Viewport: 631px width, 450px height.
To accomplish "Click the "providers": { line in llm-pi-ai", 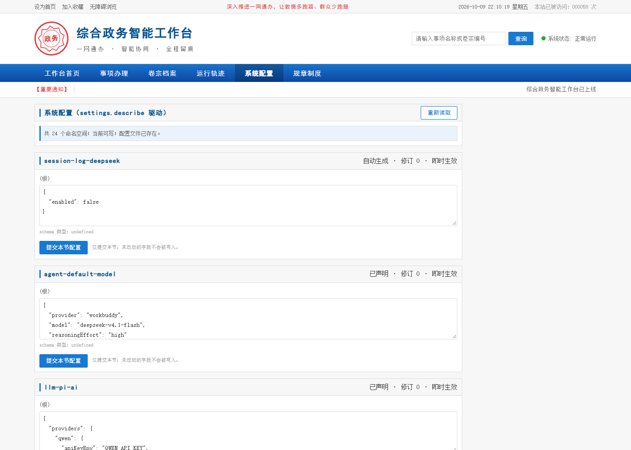I will click(x=71, y=429).
